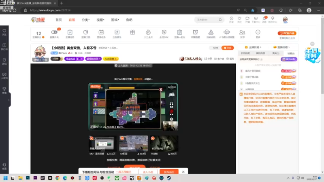Screen dimensions: 324x182
Task: Expand the collapsed left sidebar arrow
Action: 9,100
